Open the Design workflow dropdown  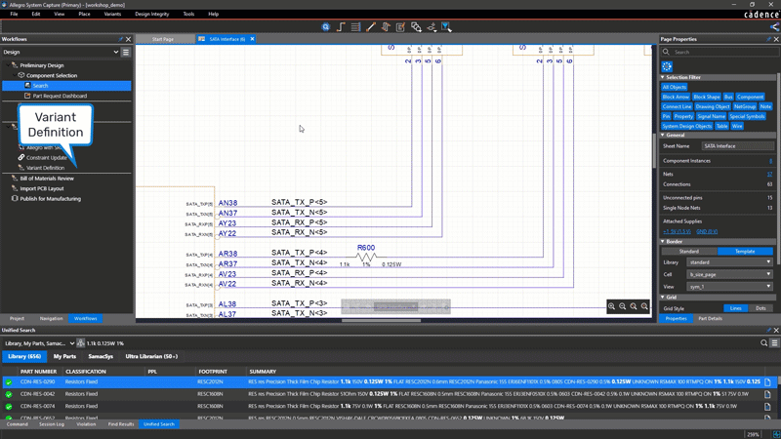[x=61, y=52]
